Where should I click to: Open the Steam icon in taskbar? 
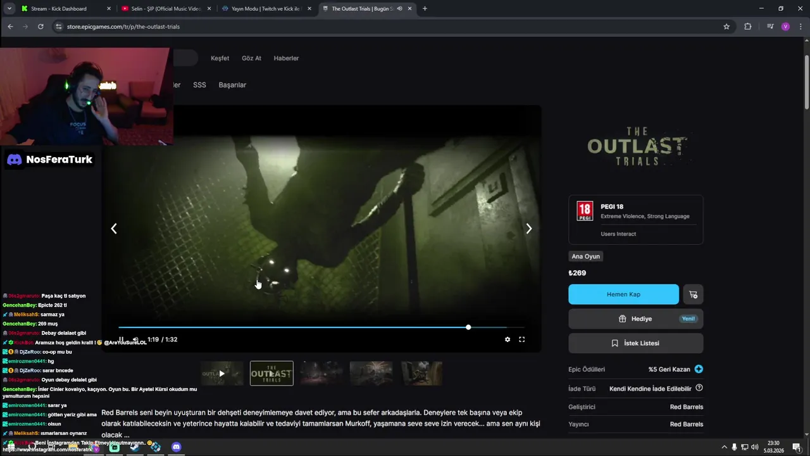135,447
